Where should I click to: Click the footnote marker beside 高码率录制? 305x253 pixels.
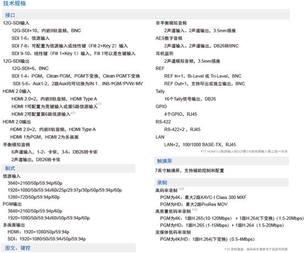(181, 189)
